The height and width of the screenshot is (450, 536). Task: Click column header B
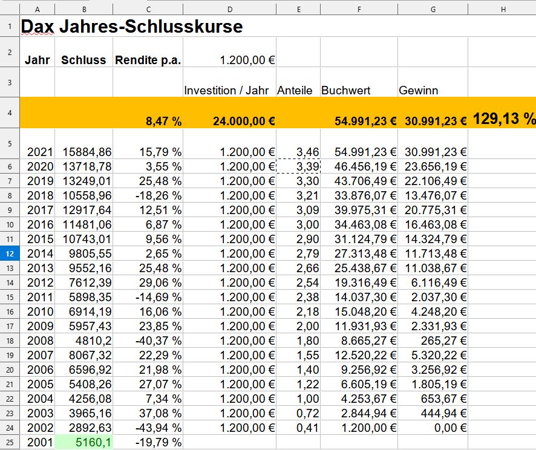pyautogui.click(x=83, y=10)
